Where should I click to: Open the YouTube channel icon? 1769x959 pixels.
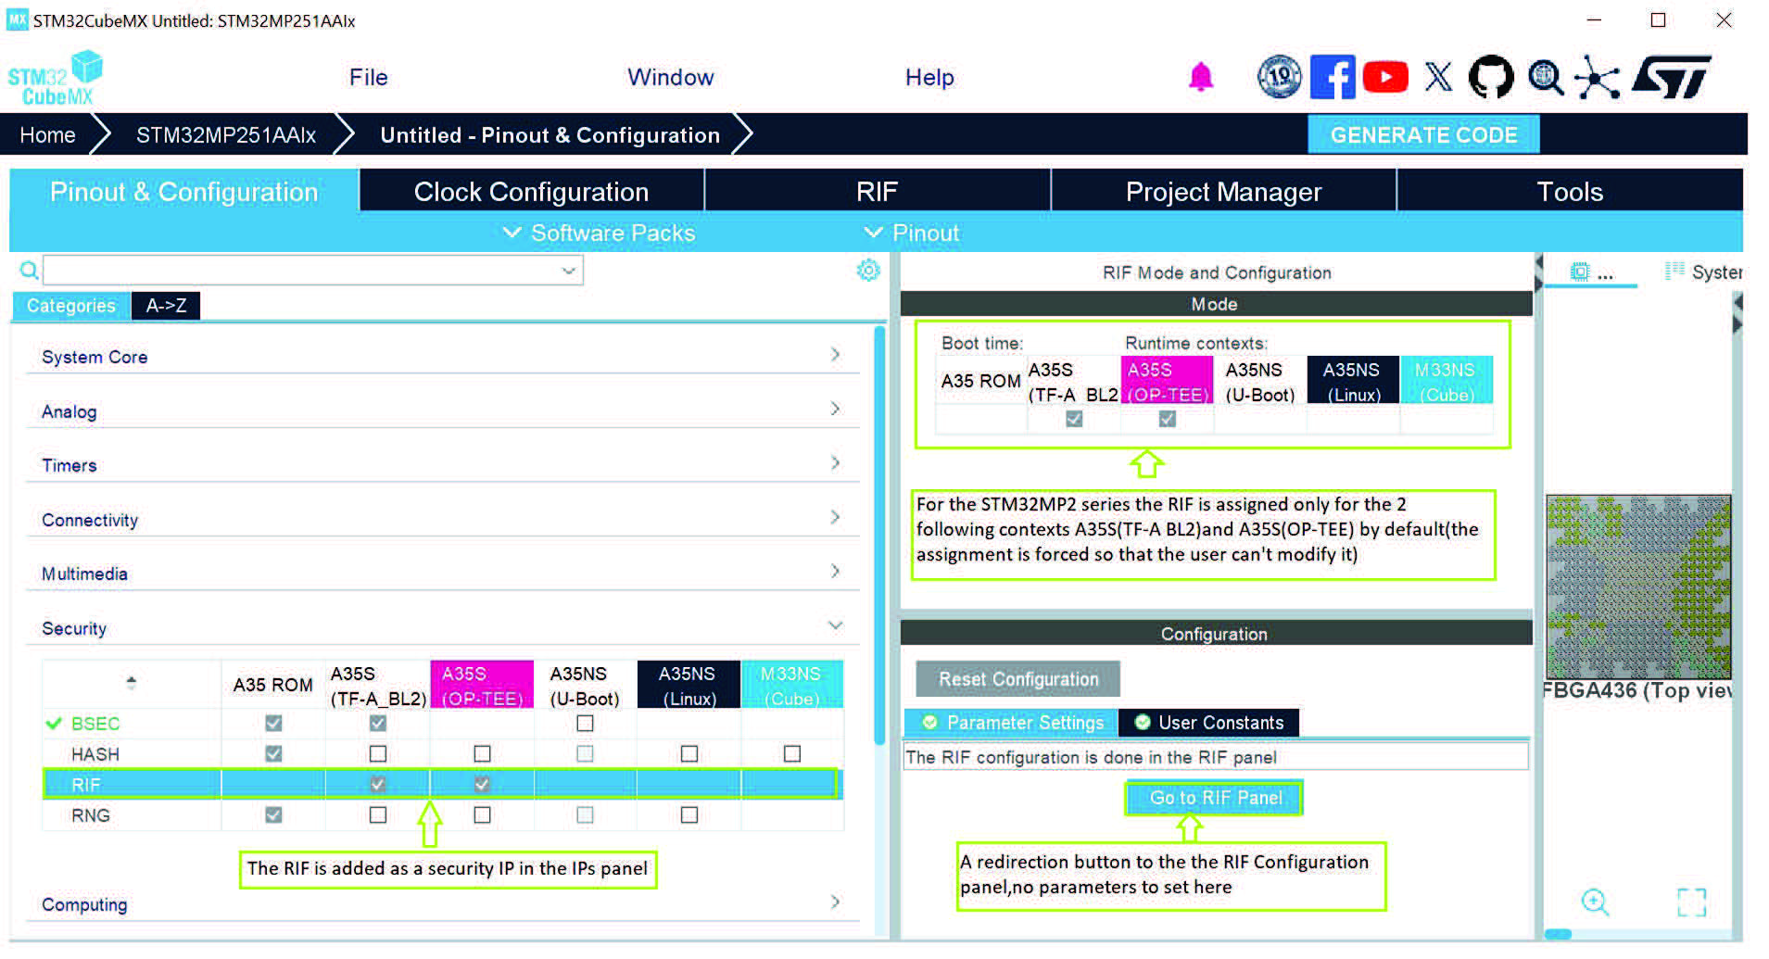click(x=1385, y=77)
